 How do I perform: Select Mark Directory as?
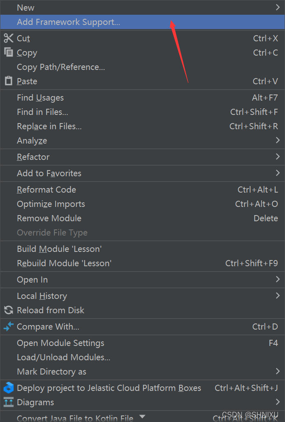coord(142,371)
